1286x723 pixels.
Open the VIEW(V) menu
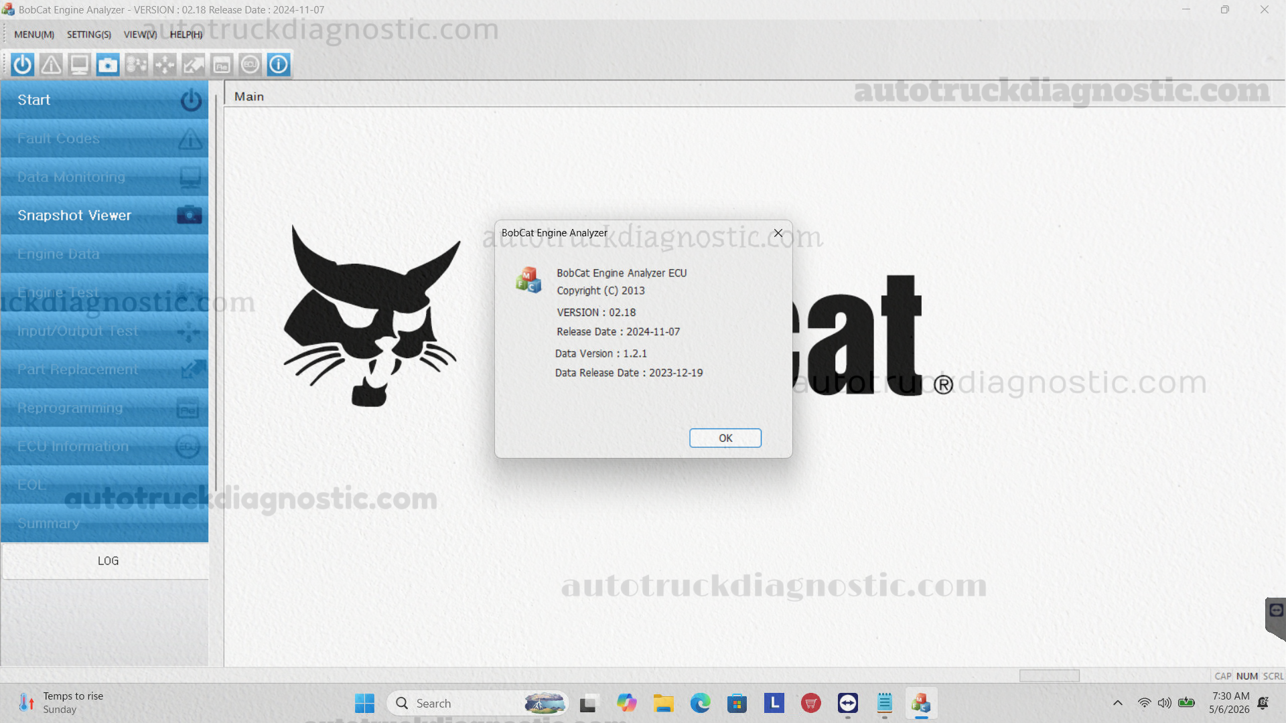coord(140,34)
